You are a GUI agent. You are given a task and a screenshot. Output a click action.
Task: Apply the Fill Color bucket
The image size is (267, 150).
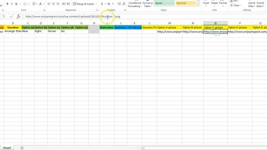pyautogui.click(x=34, y=4)
